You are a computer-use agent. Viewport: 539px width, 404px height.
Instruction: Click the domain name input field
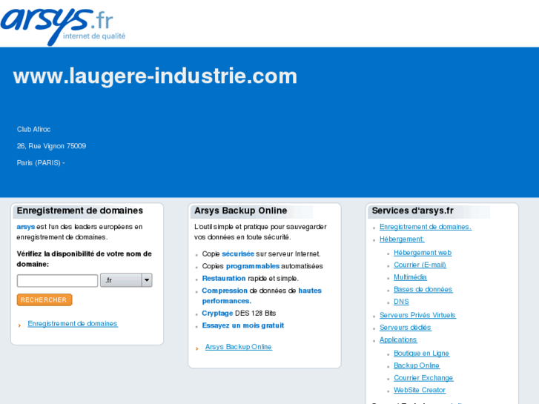tap(57, 280)
